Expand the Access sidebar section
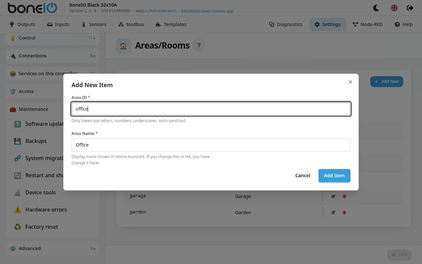This screenshot has height=264, width=422. coord(53,91)
